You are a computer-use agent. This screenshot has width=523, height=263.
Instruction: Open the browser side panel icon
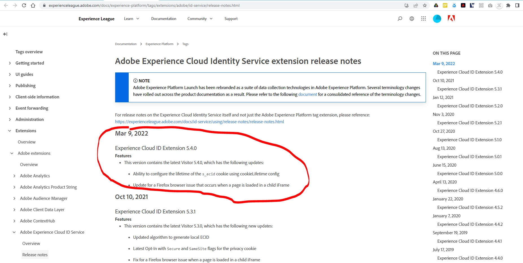[517, 5]
